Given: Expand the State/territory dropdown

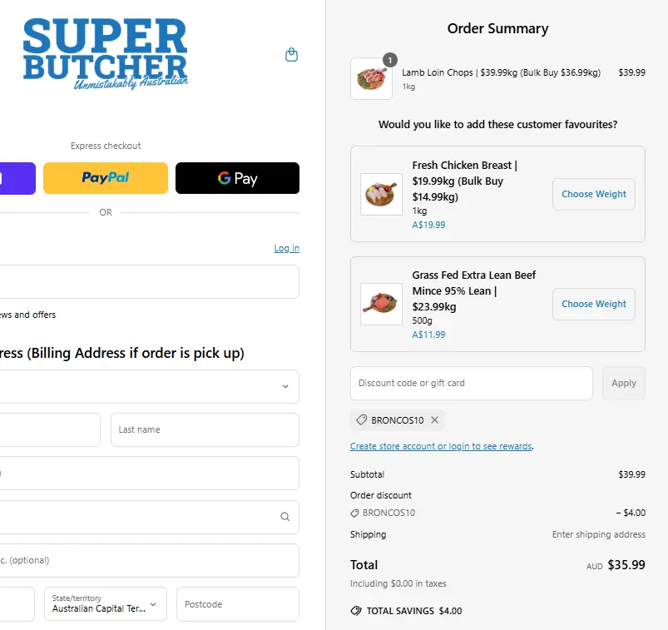Looking at the screenshot, I should point(106,604).
